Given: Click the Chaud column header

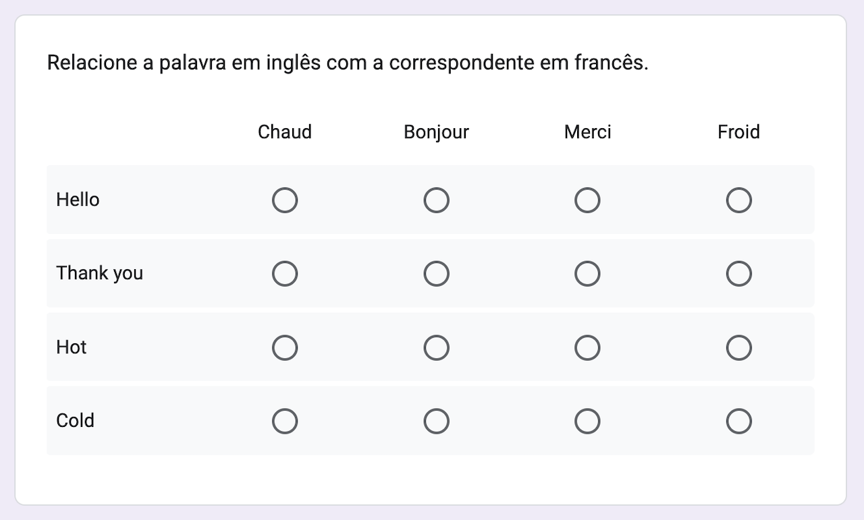Looking at the screenshot, I should pyautogui.click(x=285, y=132).
